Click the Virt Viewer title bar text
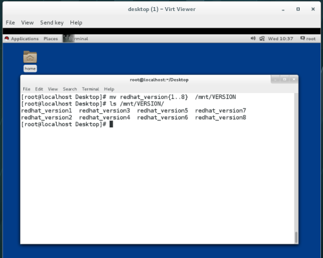This screenshot has height=258, width=323. pos(161,9)
